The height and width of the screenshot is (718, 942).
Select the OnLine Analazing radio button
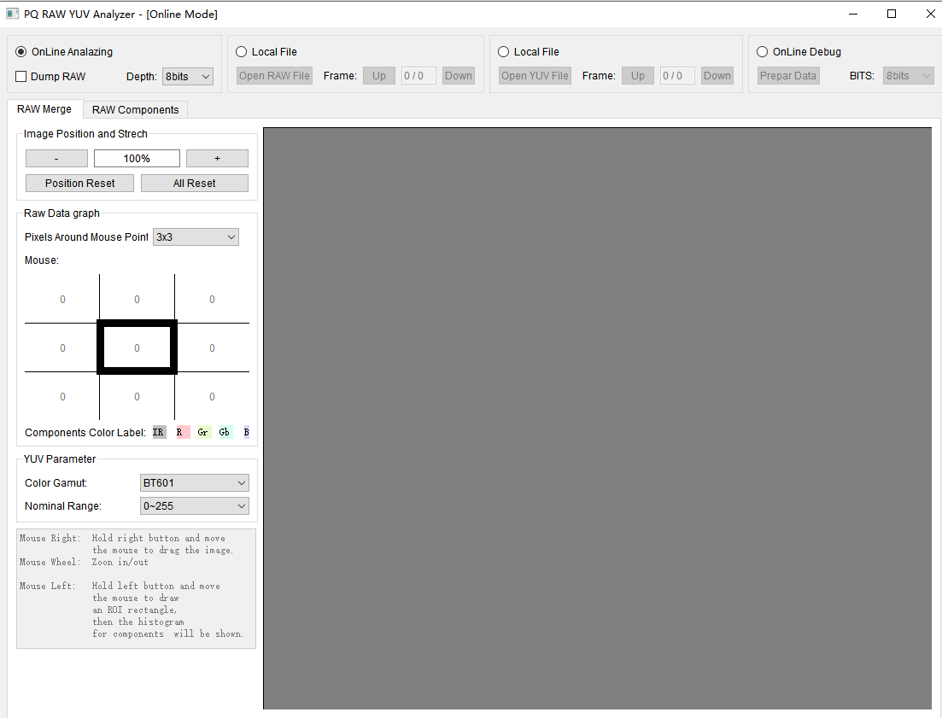point(21,52)
